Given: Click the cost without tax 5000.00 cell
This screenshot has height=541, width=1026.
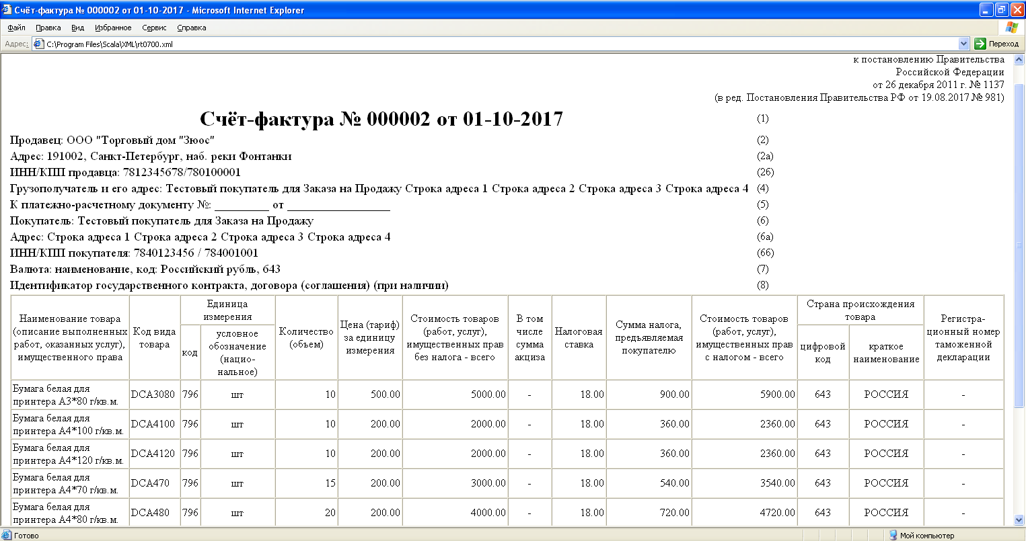Looking at the screenshot, I should (455, 394).
